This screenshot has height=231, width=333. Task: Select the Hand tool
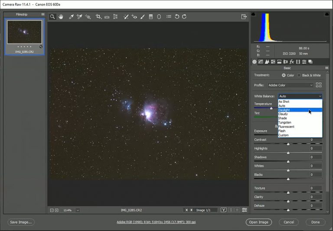point(61,16)
